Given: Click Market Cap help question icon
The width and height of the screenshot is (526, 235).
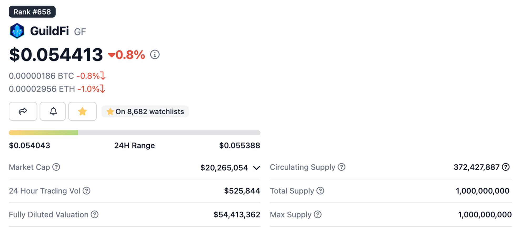Looking at the screenshot, I should pos(56,167).
